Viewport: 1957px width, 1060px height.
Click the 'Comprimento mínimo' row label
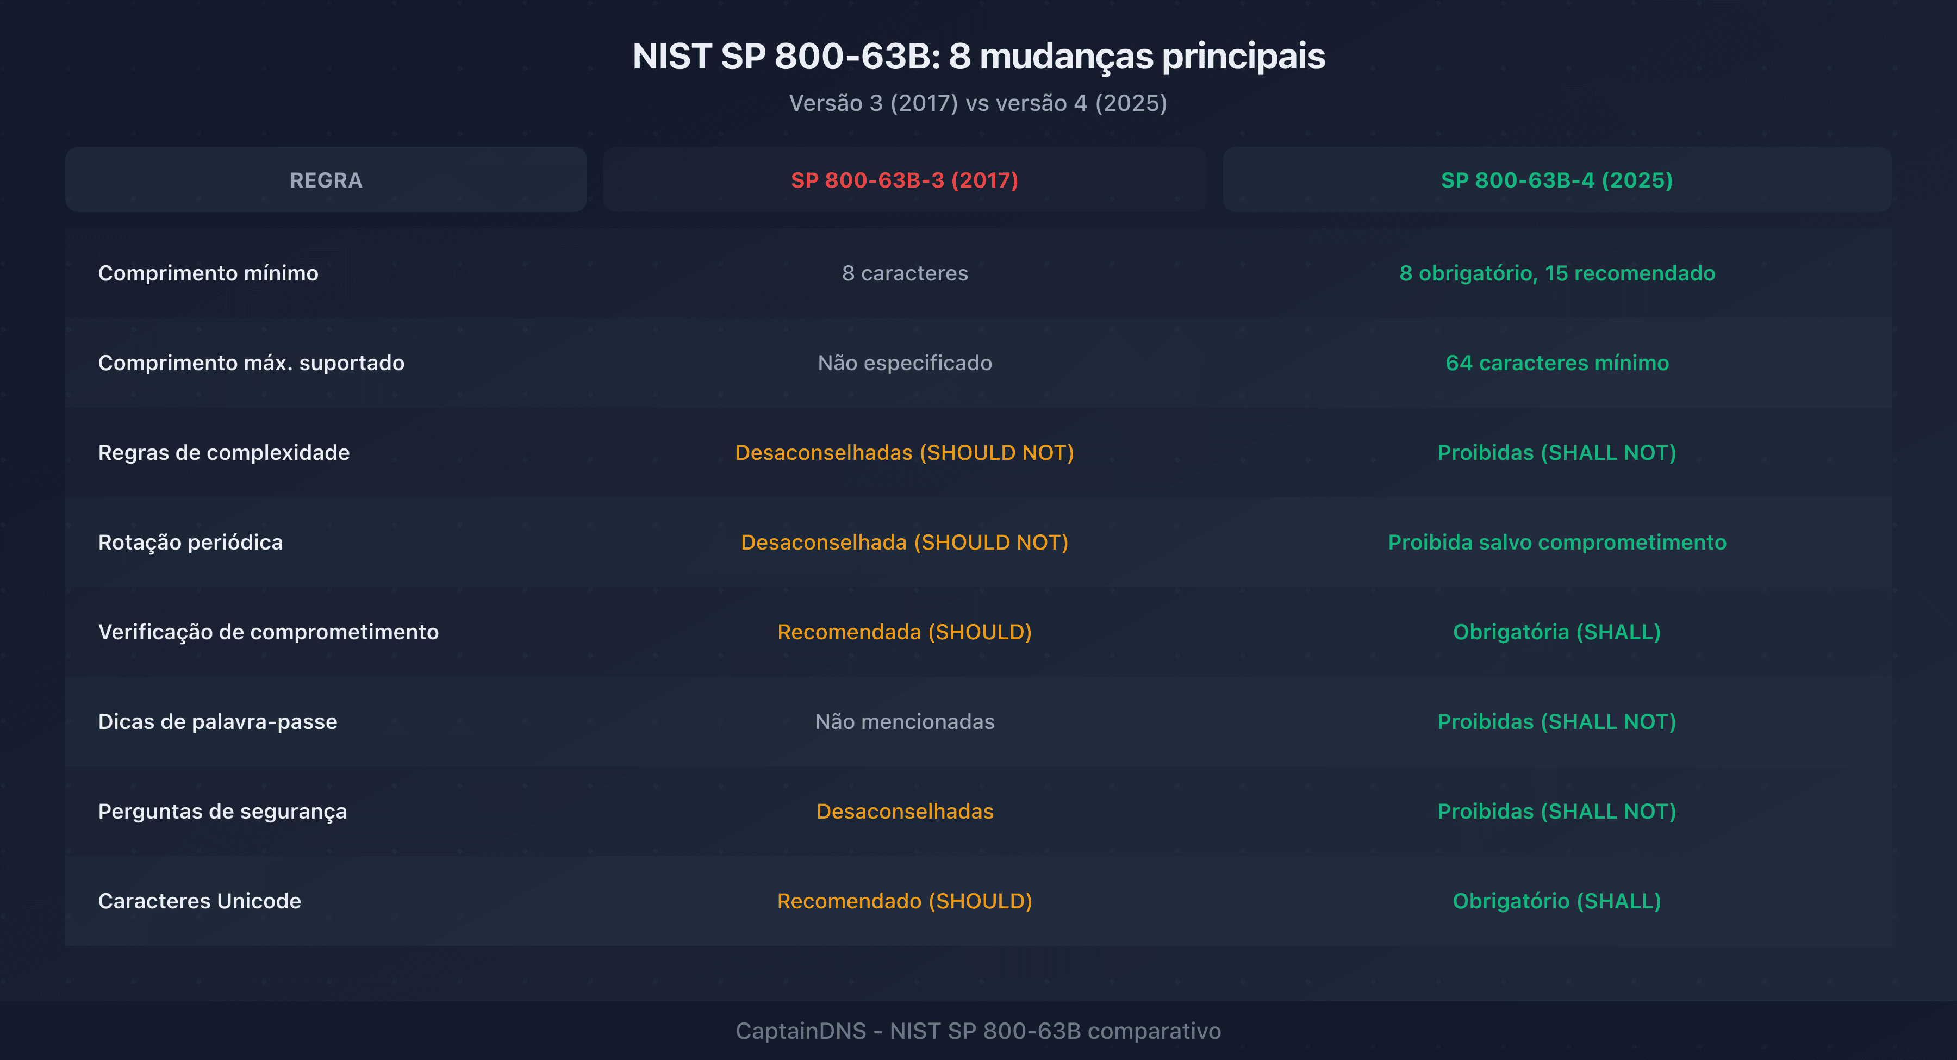[x=208, y=273]
